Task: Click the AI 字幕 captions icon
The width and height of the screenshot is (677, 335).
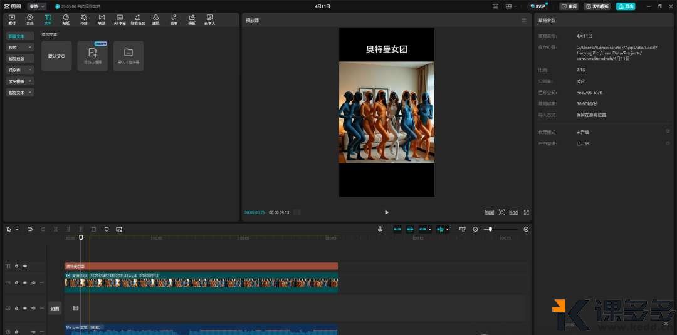Action: 120,19
